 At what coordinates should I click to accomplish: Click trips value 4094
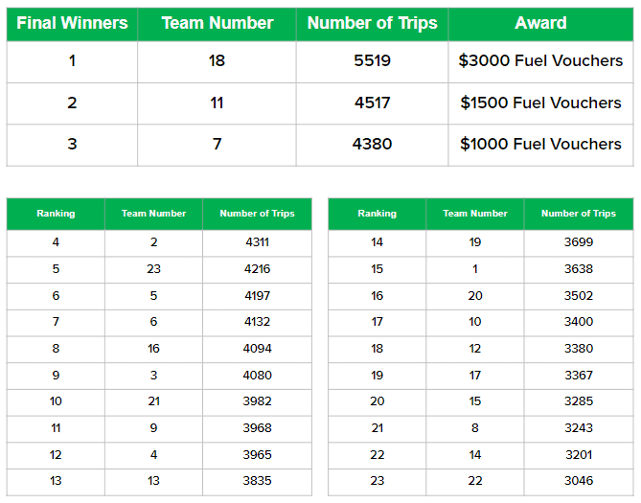(257, 349)
